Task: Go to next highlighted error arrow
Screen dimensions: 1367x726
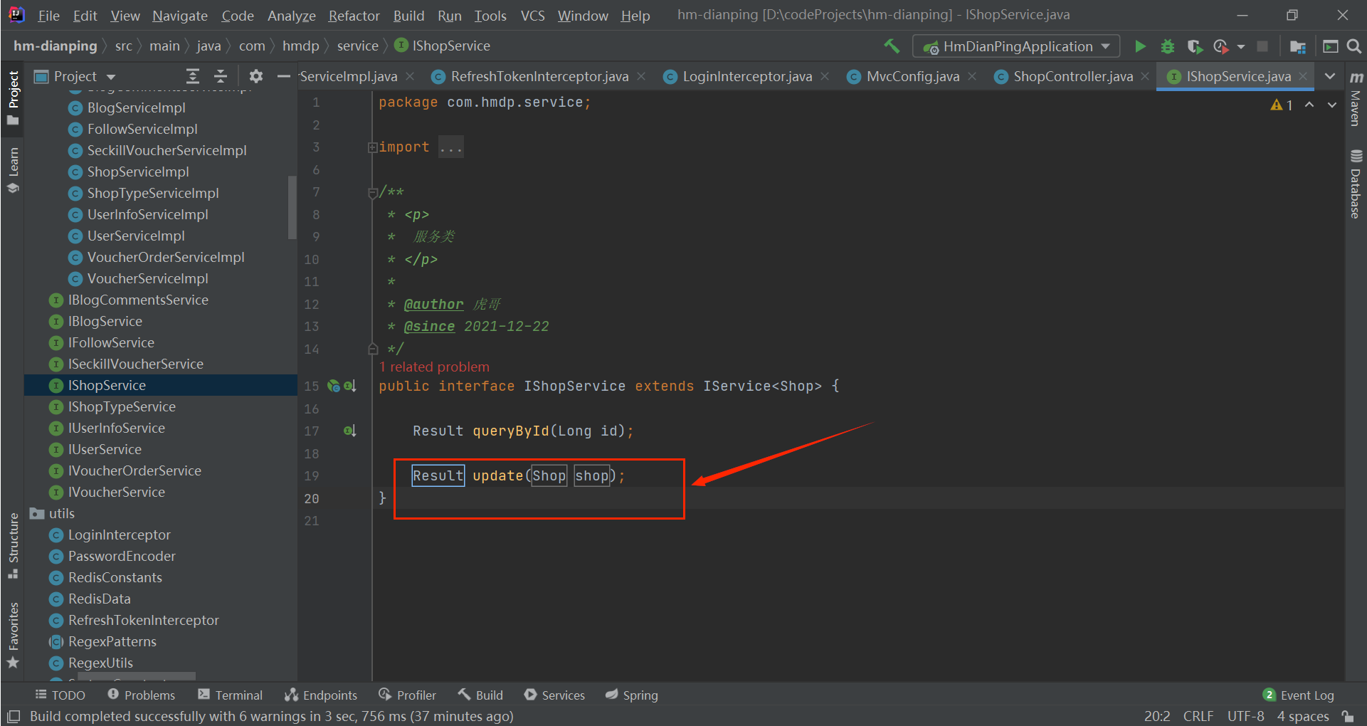Action: 1332,105
